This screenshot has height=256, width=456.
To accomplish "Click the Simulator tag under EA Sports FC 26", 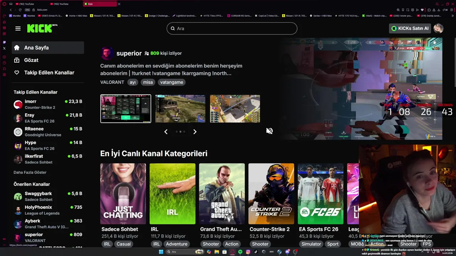I will 311,244.
